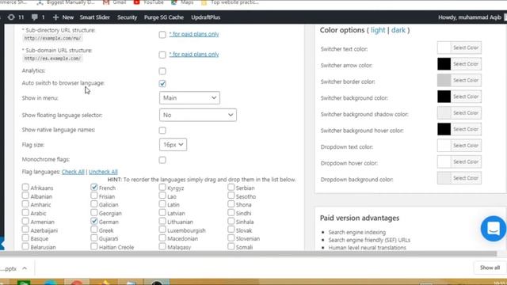The width and height of the screenshot is (507, 285).
Task: Check the Slovak language checkbox
Action: point(231,230)
